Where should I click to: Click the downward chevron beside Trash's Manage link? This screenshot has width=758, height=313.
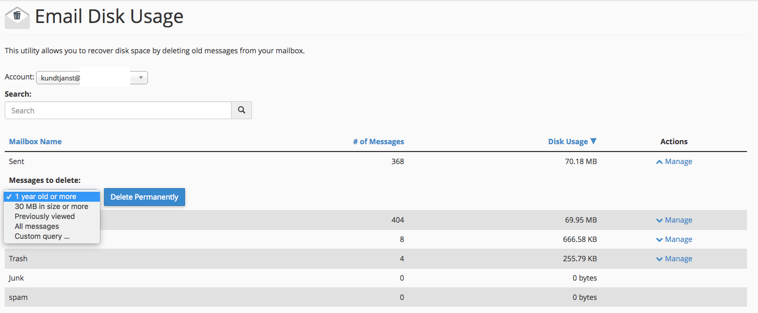pyautogui.click(x=659, y=258)
